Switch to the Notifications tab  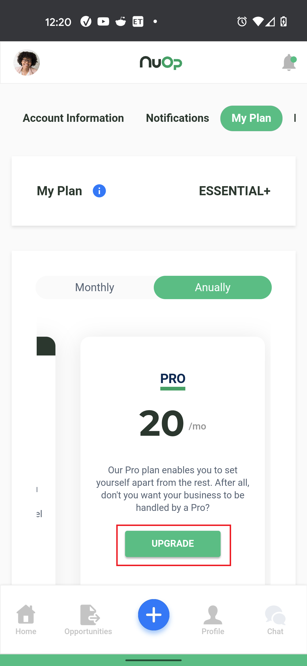tap(178, 118)
